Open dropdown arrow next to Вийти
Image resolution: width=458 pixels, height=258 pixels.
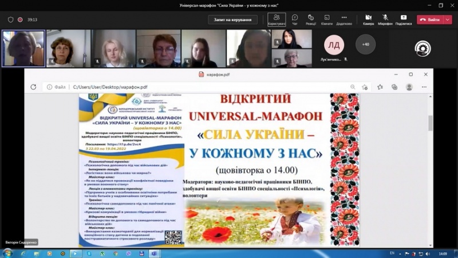448,19
